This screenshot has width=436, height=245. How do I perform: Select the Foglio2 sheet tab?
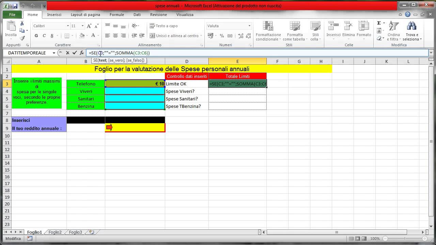pos(55,232)
